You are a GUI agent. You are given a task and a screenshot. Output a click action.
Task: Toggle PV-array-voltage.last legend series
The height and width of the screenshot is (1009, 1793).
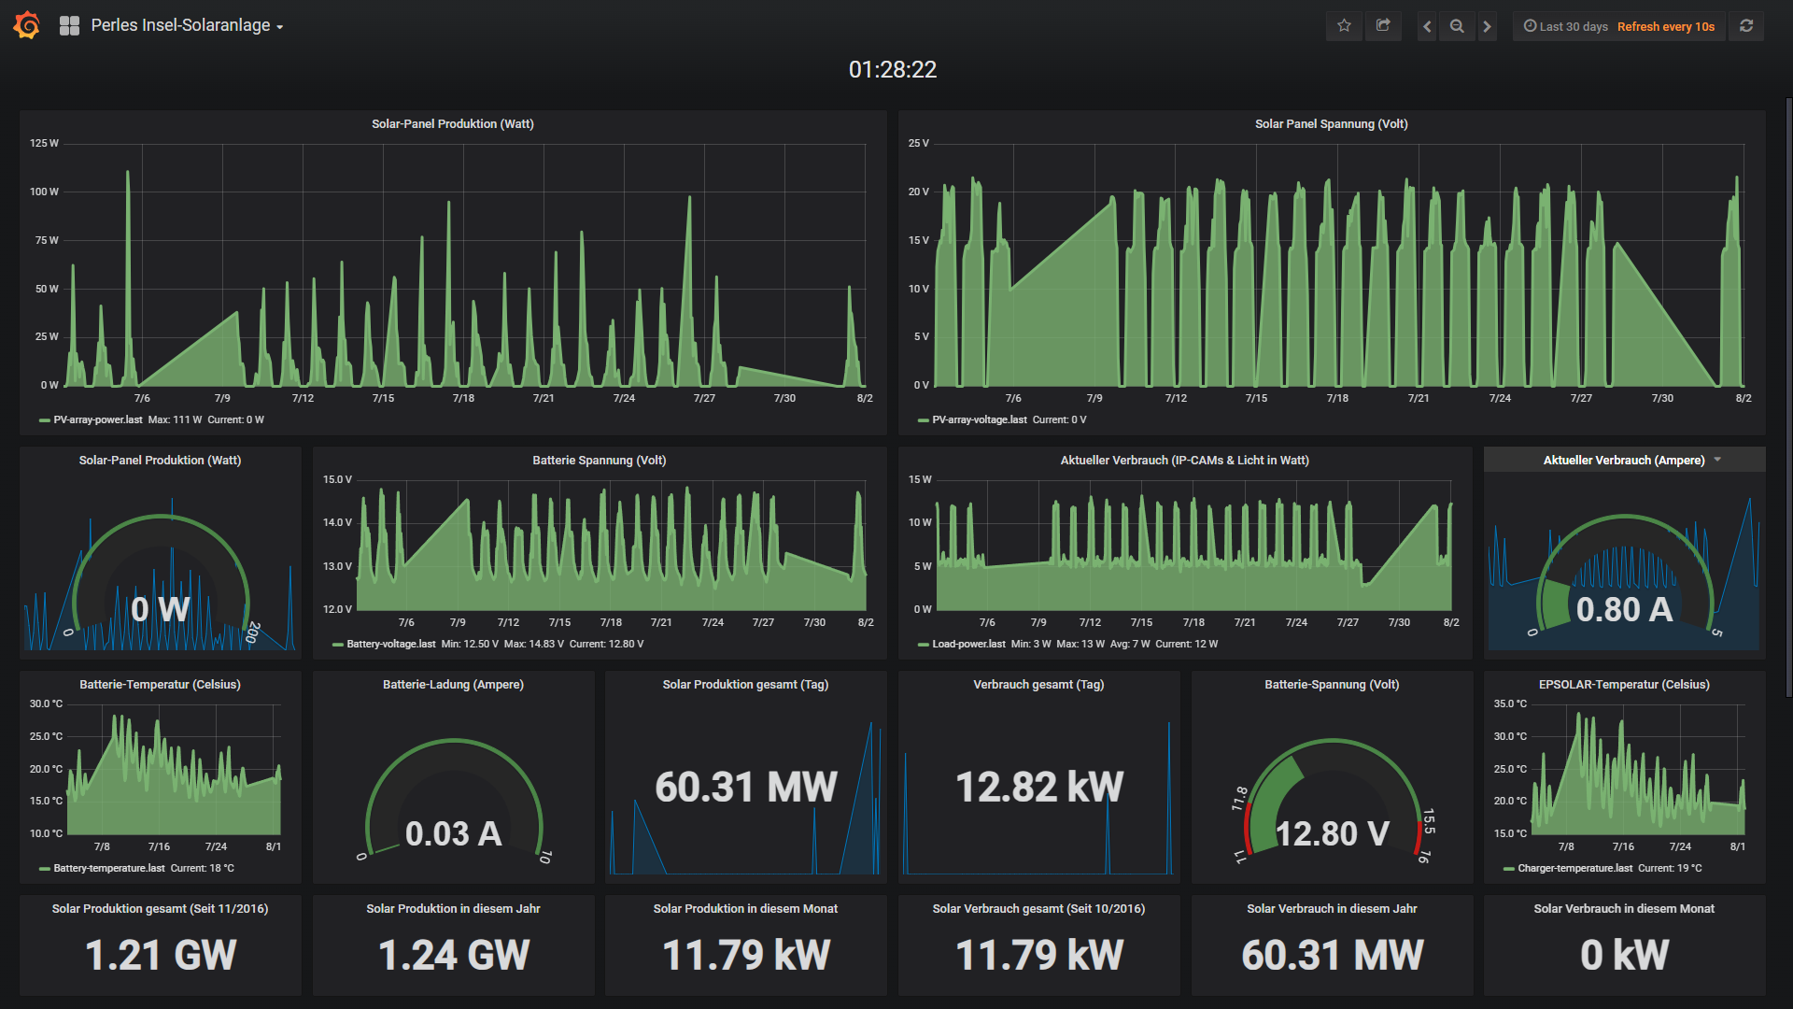[979, 420]
